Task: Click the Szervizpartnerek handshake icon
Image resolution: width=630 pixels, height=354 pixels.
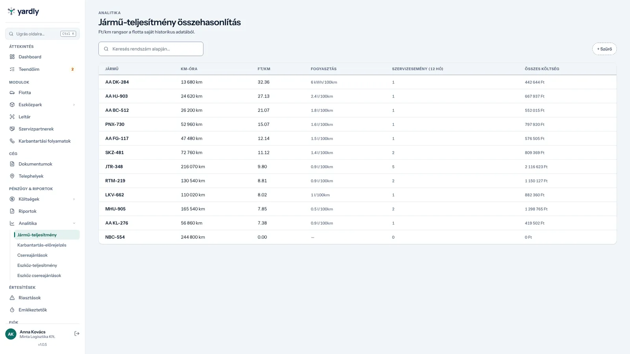Action: click(x=12, y=129)
